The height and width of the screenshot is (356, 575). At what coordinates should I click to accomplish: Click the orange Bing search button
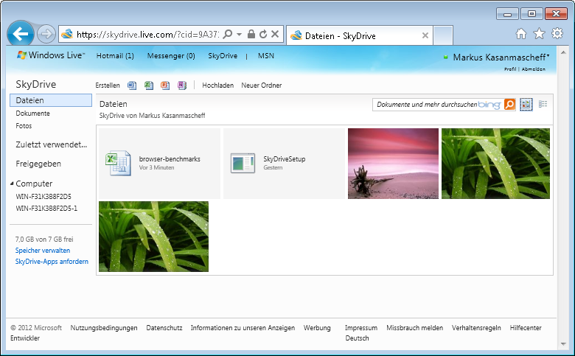[509, 105]
